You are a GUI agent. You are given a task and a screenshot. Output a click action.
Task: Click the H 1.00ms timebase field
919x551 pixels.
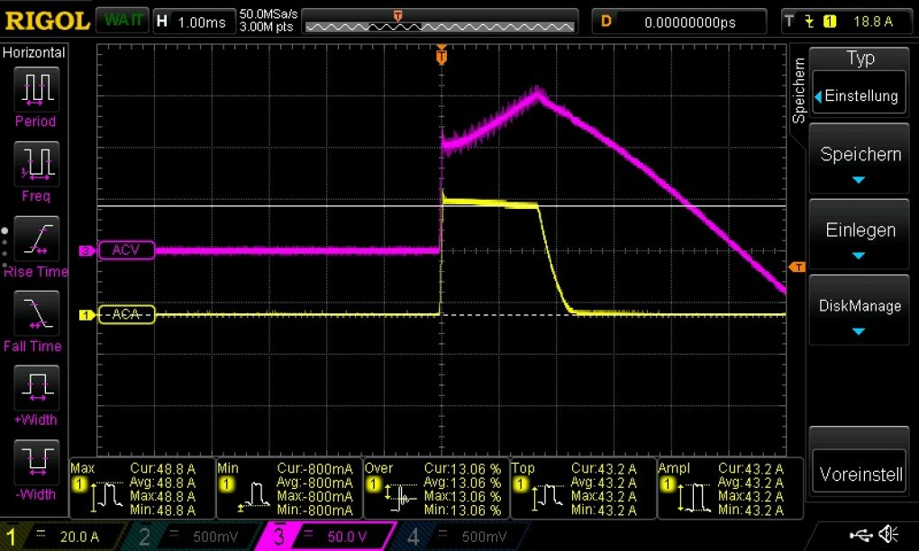(x=194, y=22)
